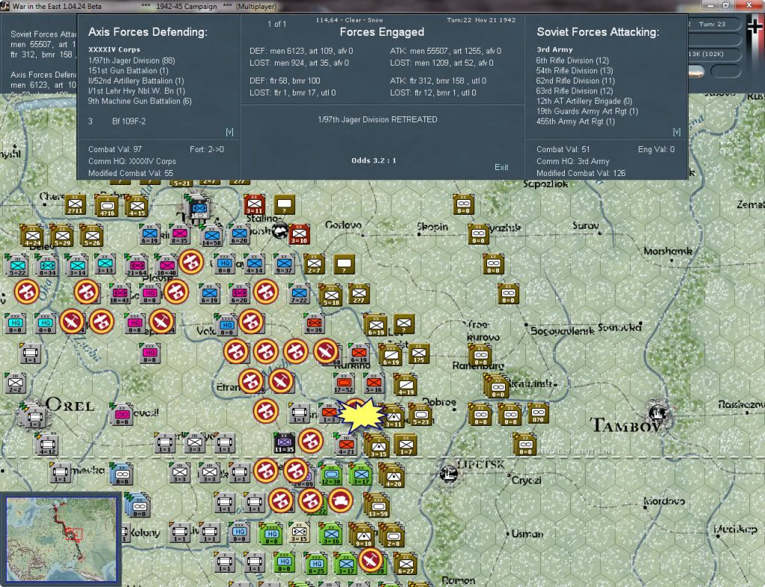Select the 4=12 stack south of Orel
The width and height of the screenshot is (765, 587).
(47, 445)
